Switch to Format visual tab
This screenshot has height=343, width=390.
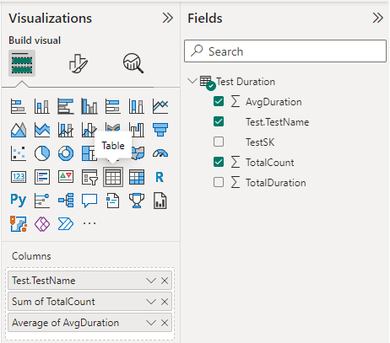tap(79, 63)
